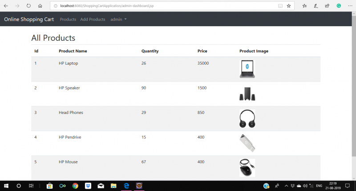Viewport: 356px width, 191px height.
Task: Expand the admin dropdown menu
Action: click(x=118, y=19)
